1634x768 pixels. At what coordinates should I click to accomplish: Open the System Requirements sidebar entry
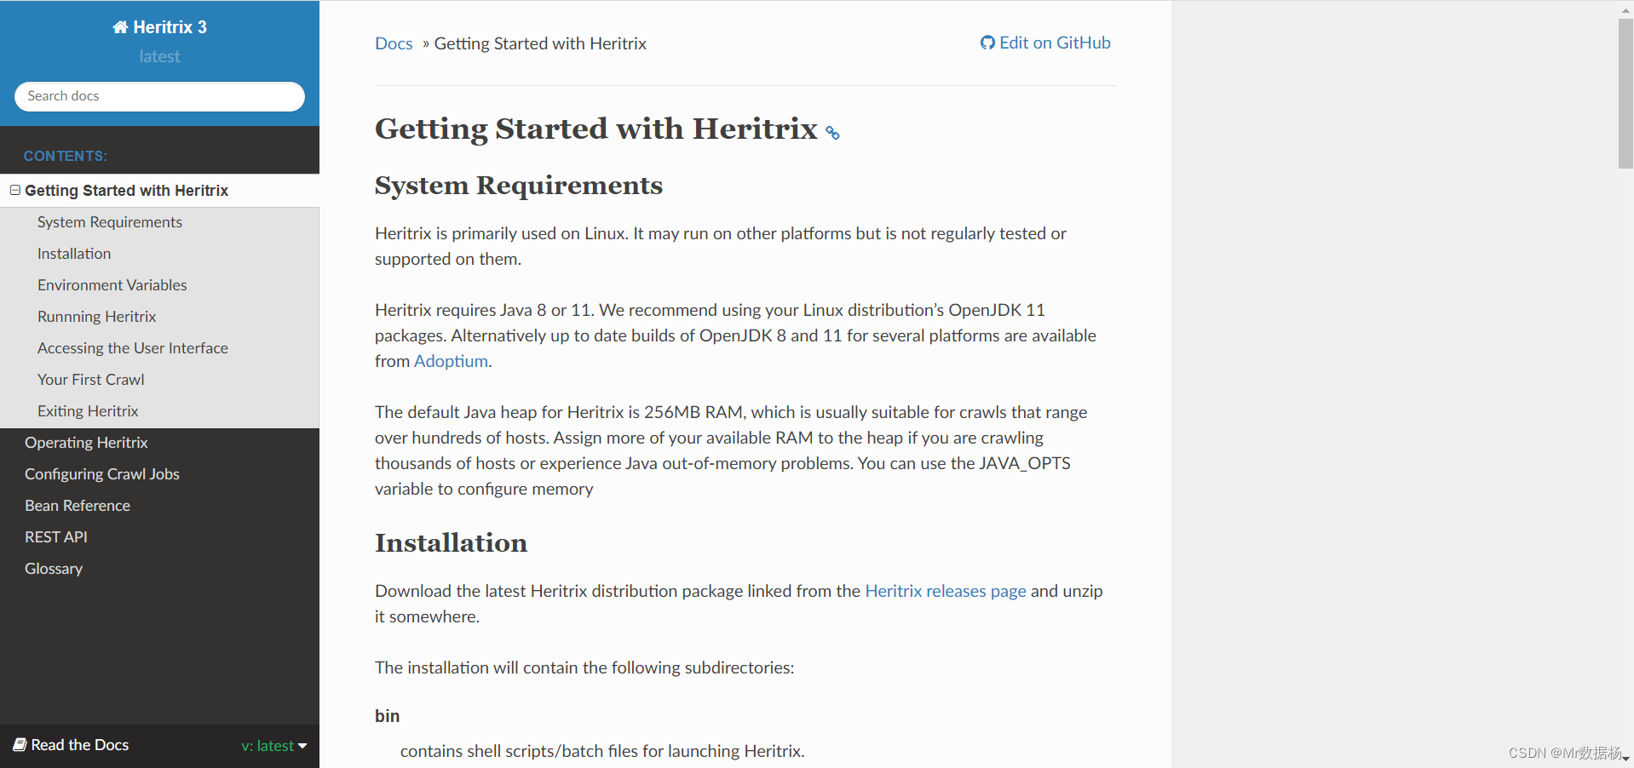click(110, 222)
